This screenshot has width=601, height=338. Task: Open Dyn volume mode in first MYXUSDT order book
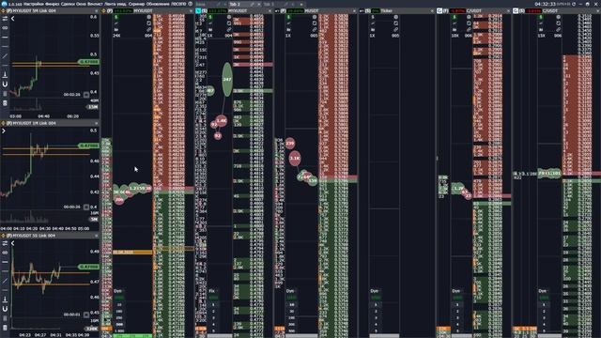pos(117,291)
